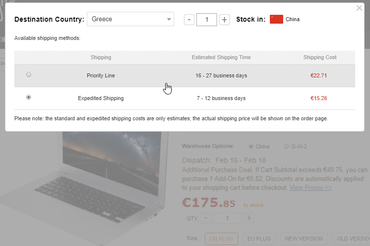Click the product page minus quantity button
Screen dimensions: 370x246
pyautogui.click(x=206, y=218)
